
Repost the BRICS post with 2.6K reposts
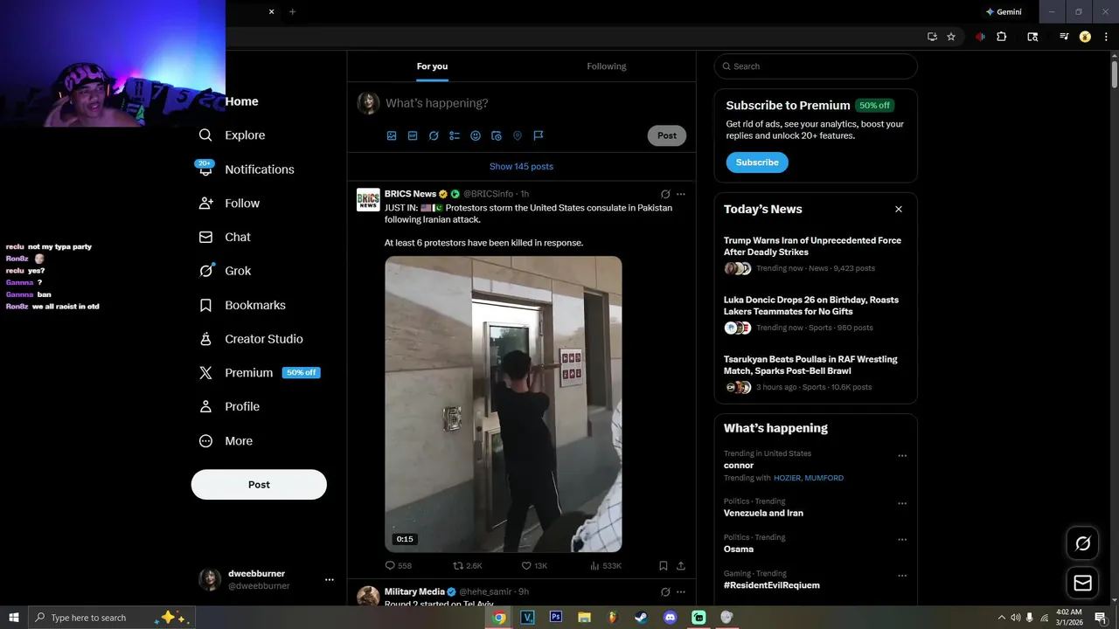pos(467,566)
